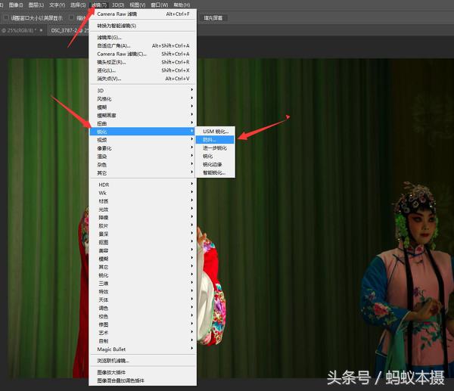Screen dimensions: 454x391
Task: Select 防抖... highlighted submenu item
Action: pos(216,140)
